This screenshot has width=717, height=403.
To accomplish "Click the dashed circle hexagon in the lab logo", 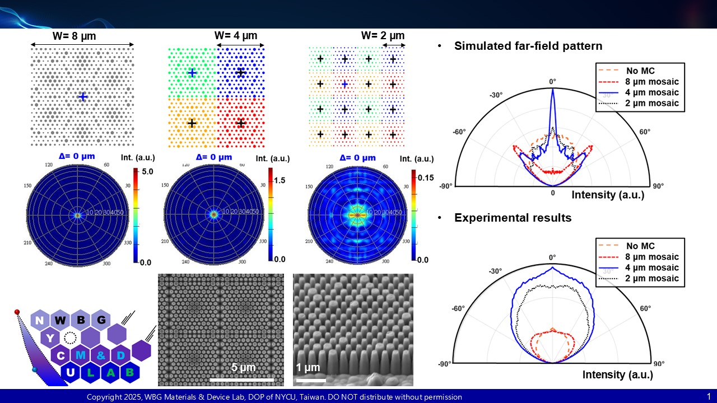I will point(70,338).
